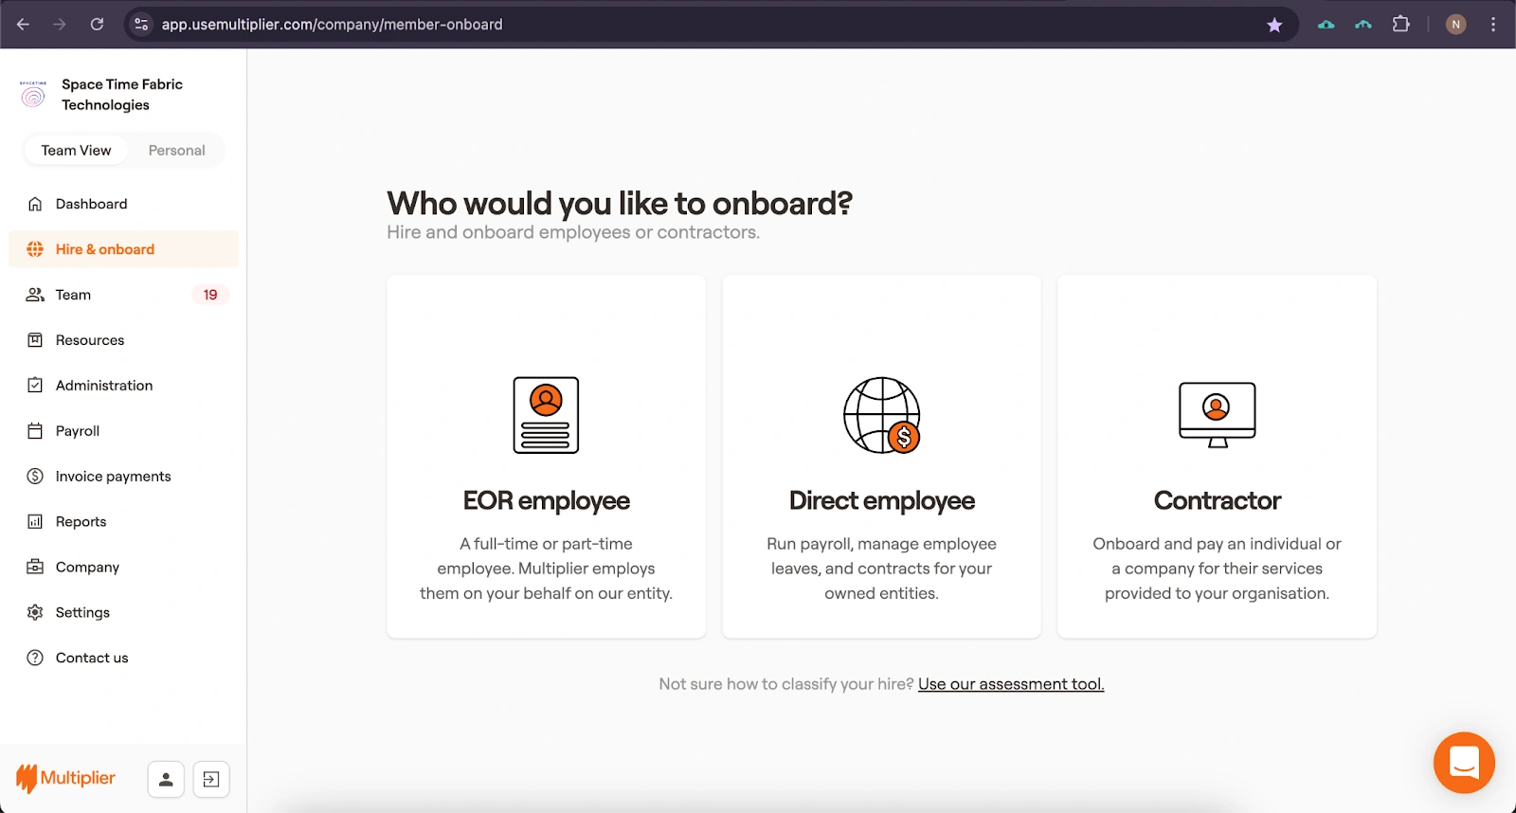Viewport: 1516px width, 813px height.
Task: Click the Direct employee globe-dollar icon
Action: click(x=882, y=415)
